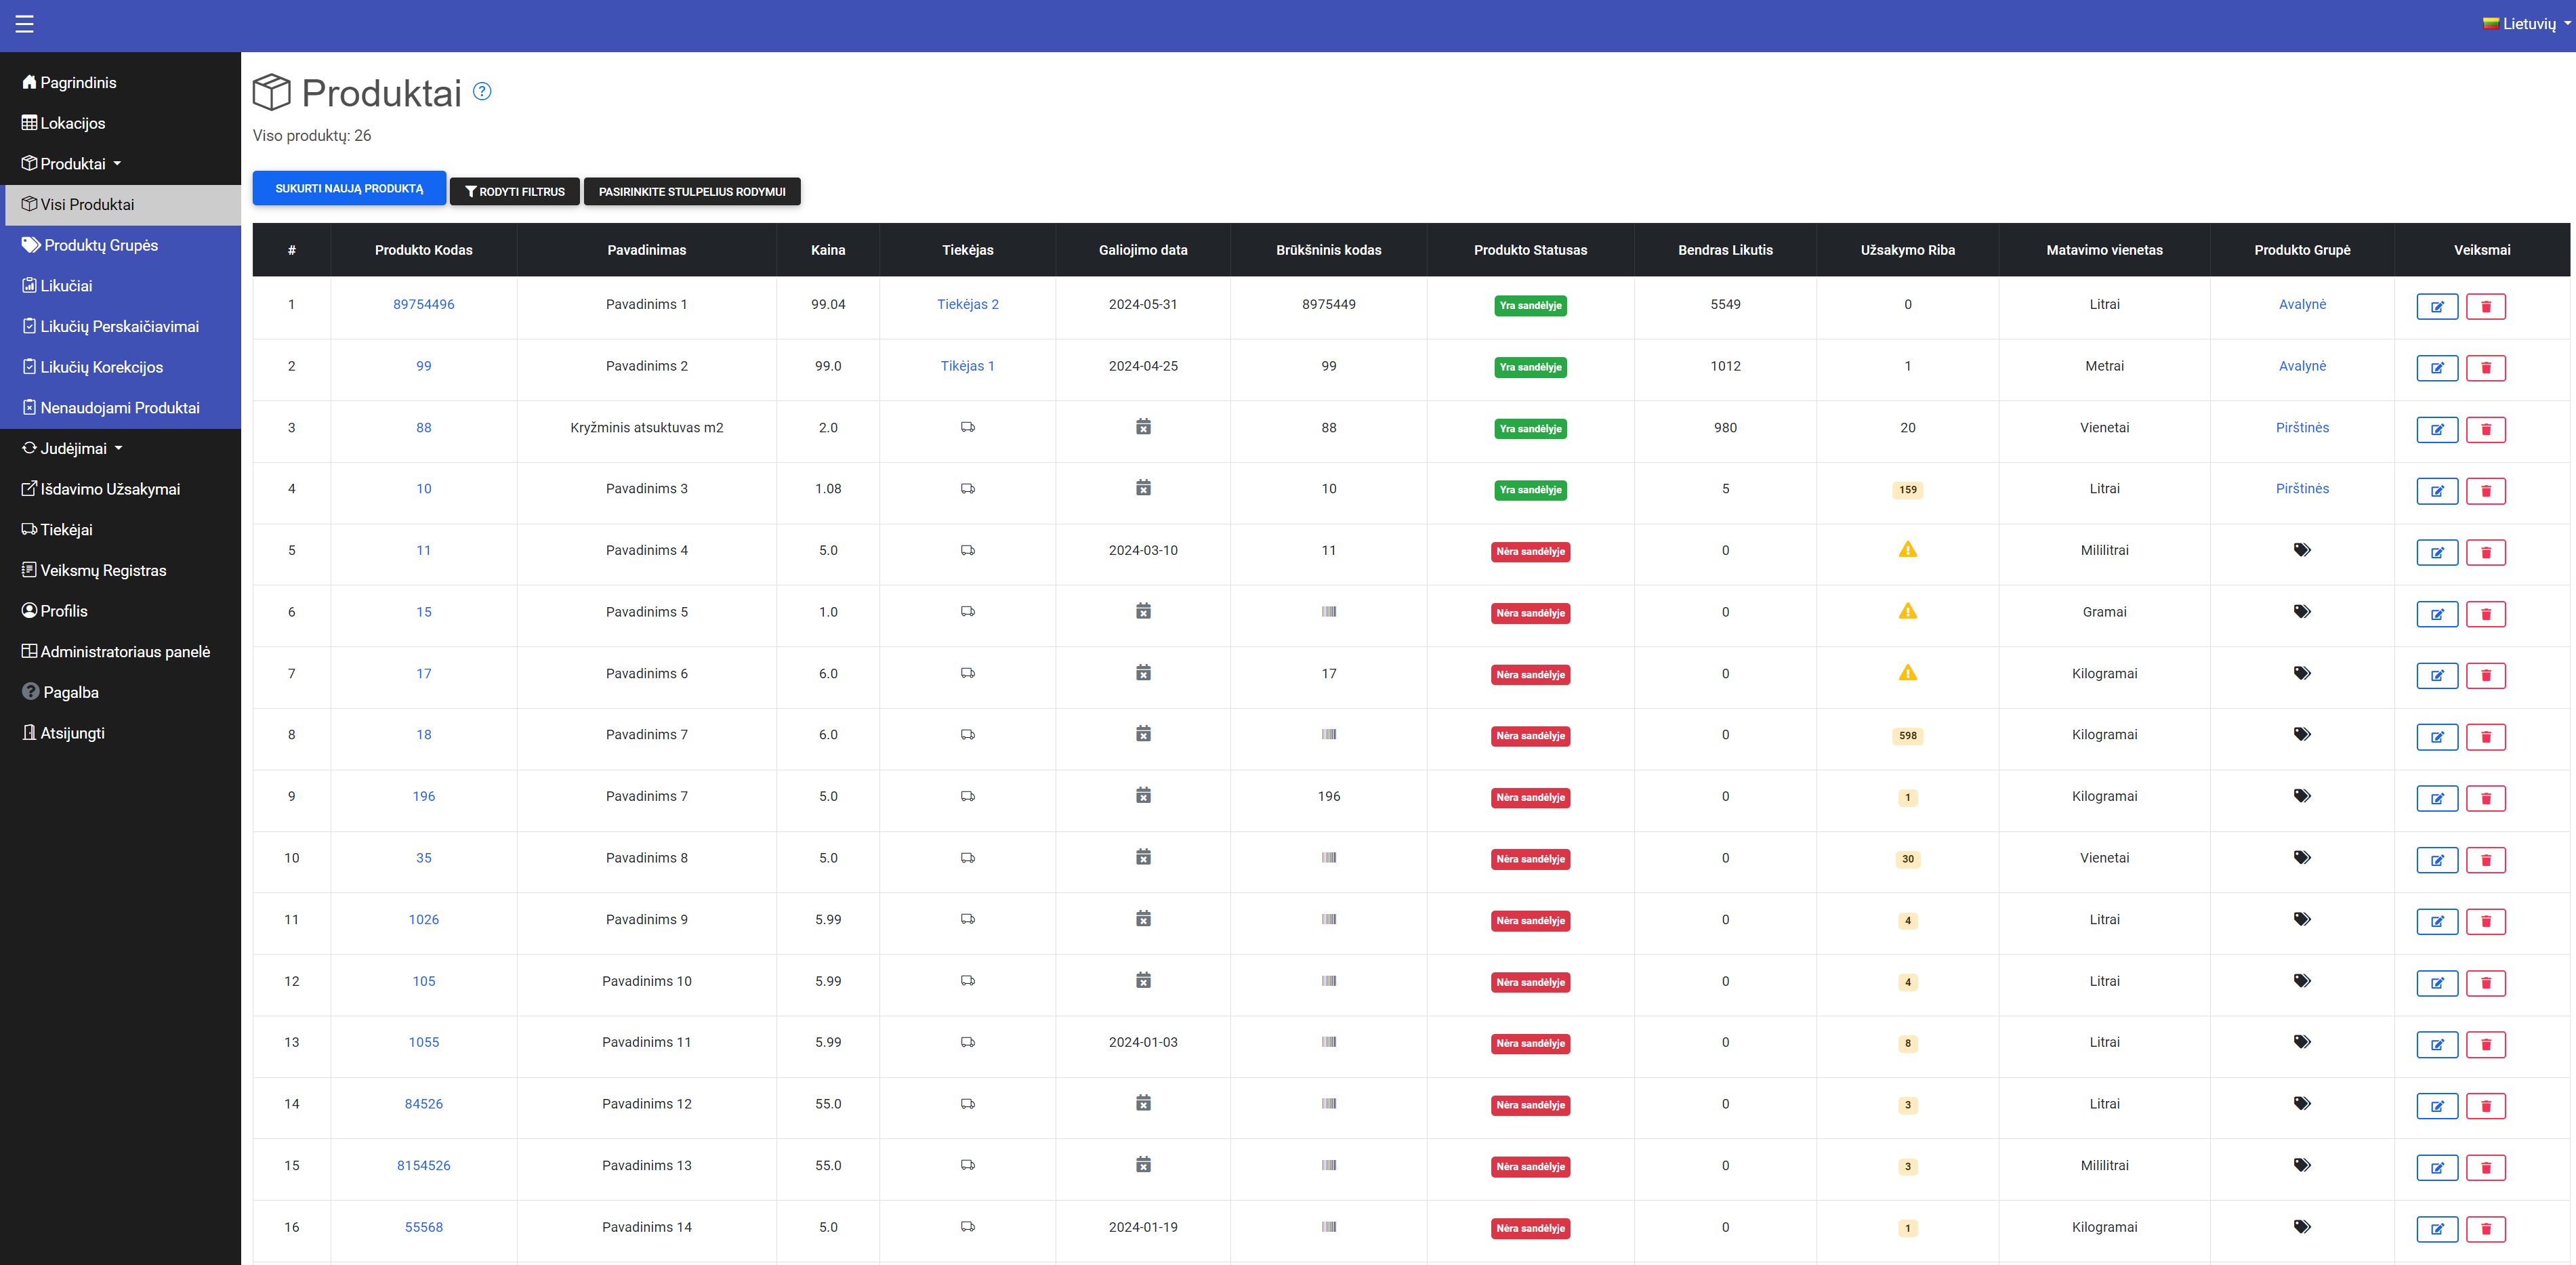2576x1265 pixels.
Task: Delete Pavadinims 2 using trash icon
Action: 2485,368
